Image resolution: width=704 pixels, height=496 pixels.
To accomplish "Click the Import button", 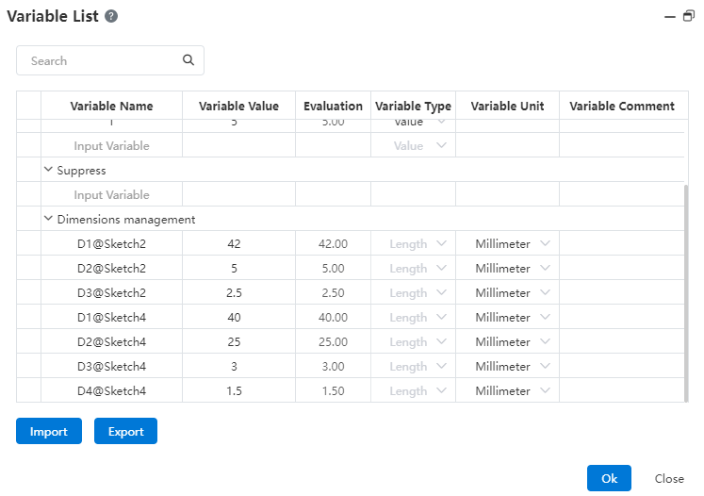I will pos(49,431).
